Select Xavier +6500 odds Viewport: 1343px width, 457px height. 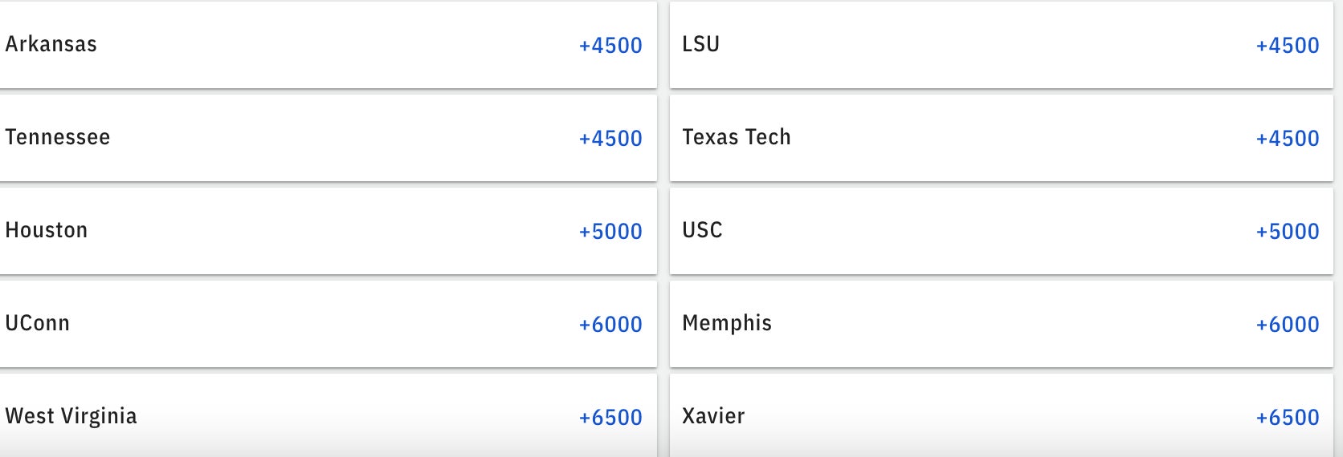click(1287, 418)
